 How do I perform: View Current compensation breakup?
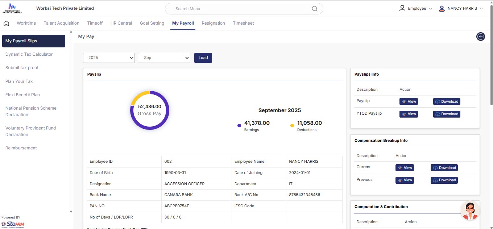click(405, 168)
